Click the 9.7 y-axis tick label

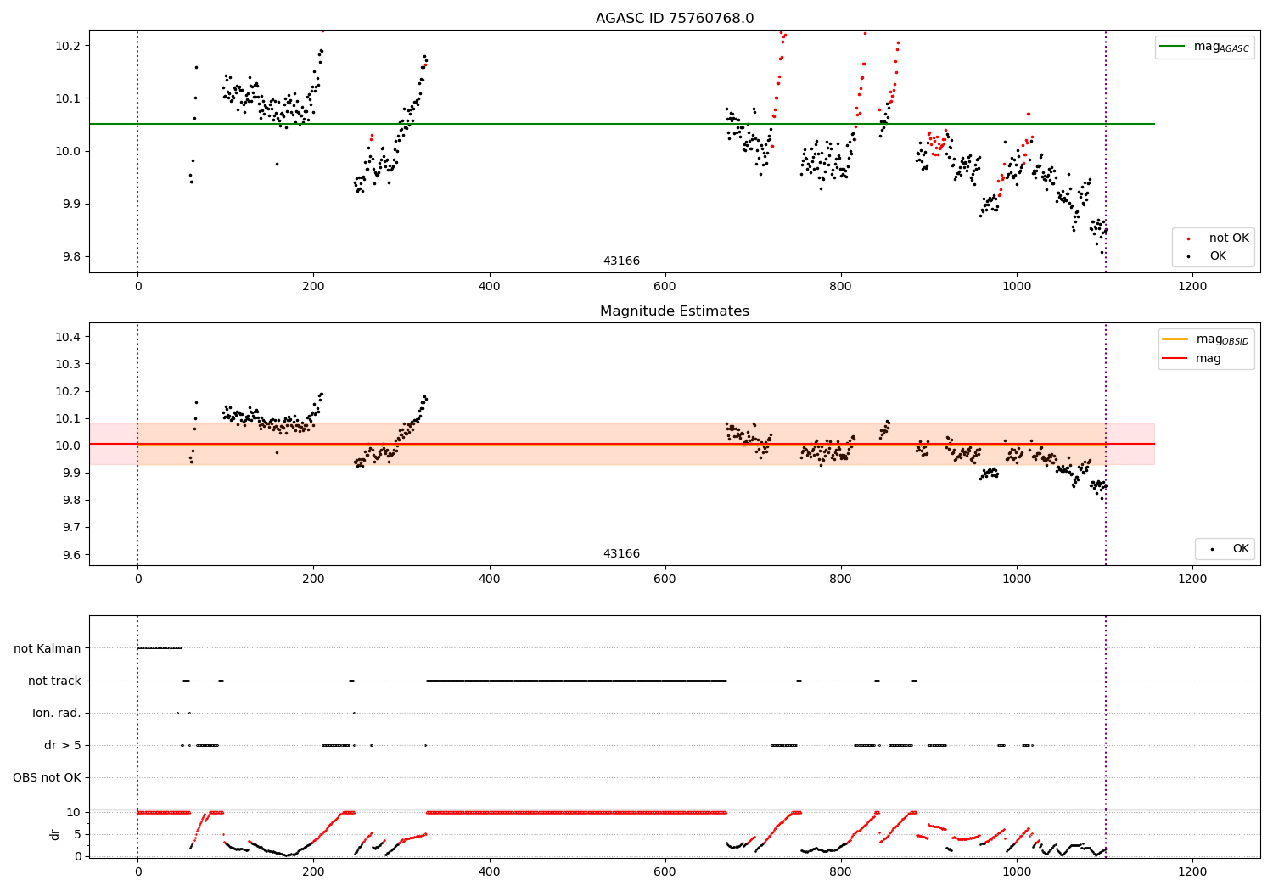70,528
